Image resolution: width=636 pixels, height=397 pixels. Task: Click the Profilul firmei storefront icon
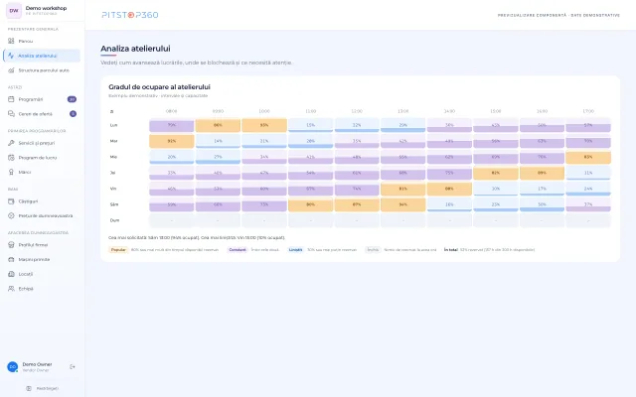(11, 245)
